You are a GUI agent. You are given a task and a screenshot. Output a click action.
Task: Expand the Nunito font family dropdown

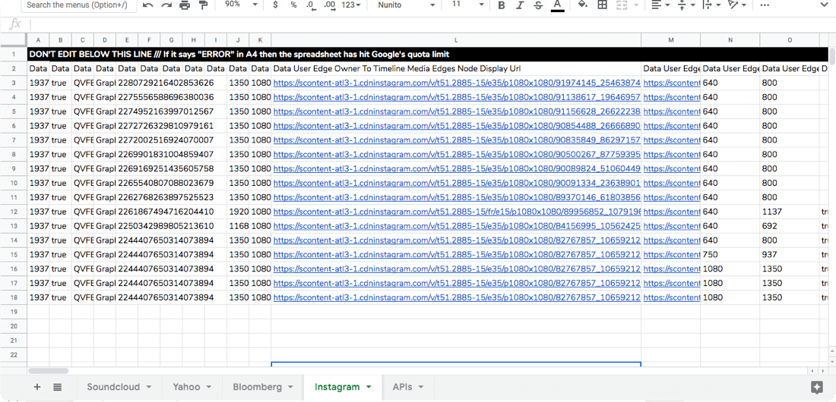(x=407, y=5)
